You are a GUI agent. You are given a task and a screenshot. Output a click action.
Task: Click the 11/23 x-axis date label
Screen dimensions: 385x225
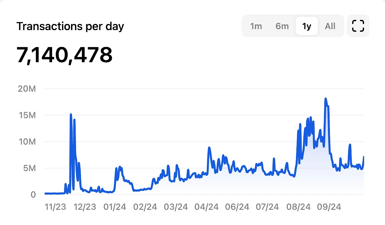[x=55, y=207]
